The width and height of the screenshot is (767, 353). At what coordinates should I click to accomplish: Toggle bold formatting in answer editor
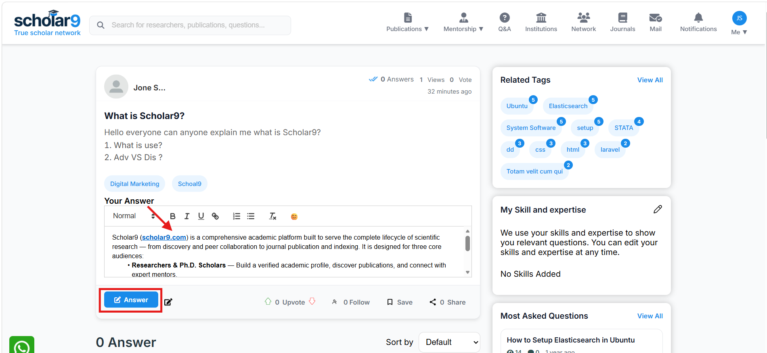pyautogui.click(x=173, y=216)
